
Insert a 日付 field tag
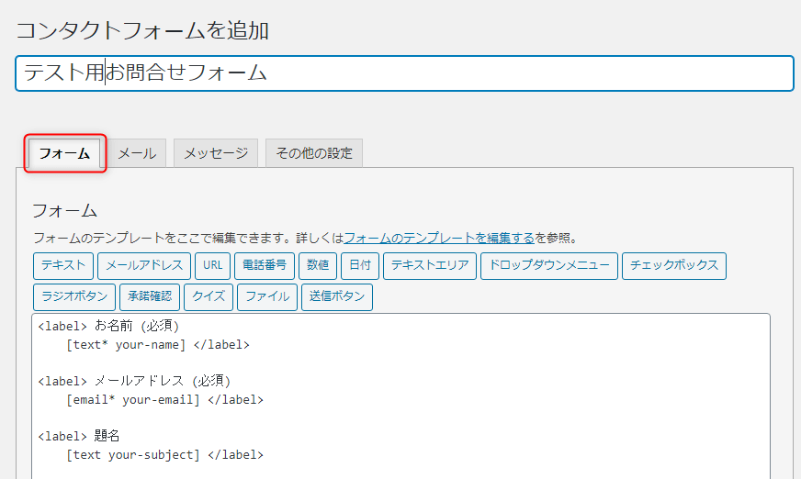pyautogui.click(x=360, y=266)
